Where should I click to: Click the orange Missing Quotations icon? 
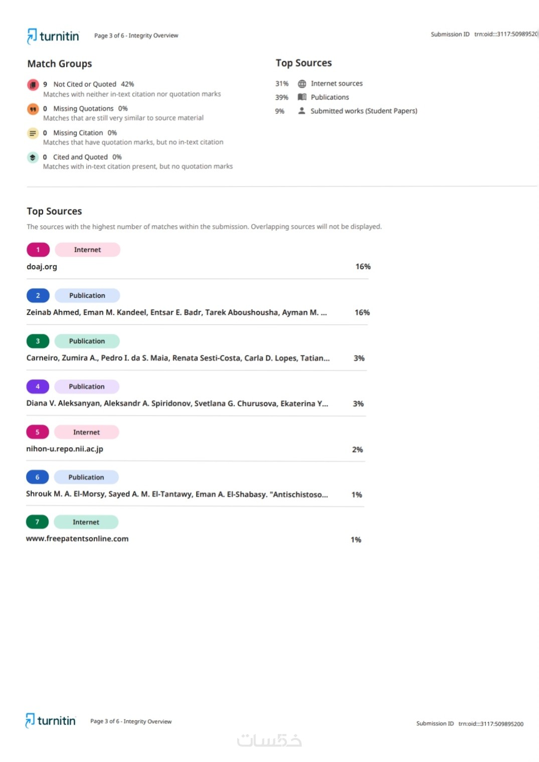coord(33,109)
